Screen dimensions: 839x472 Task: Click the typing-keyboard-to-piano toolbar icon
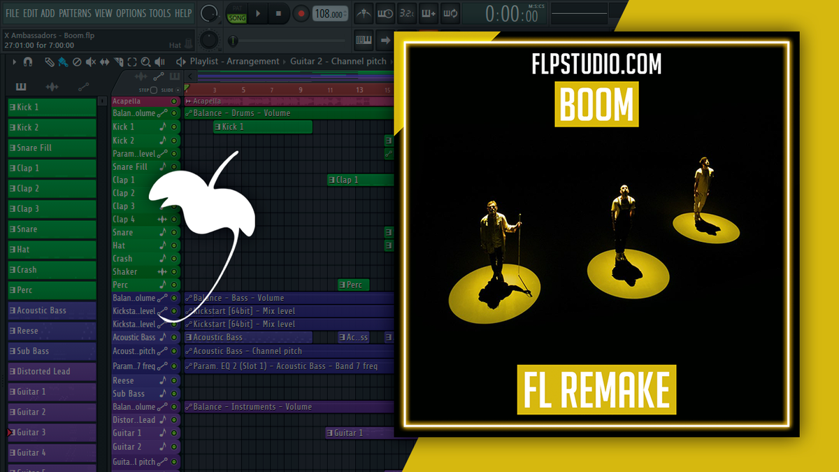(364, 40)
